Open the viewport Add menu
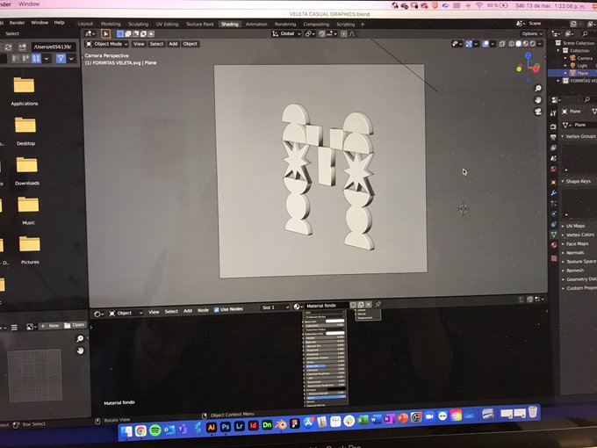The width and height of the screenshot is (597, 448). pos(173,44)
